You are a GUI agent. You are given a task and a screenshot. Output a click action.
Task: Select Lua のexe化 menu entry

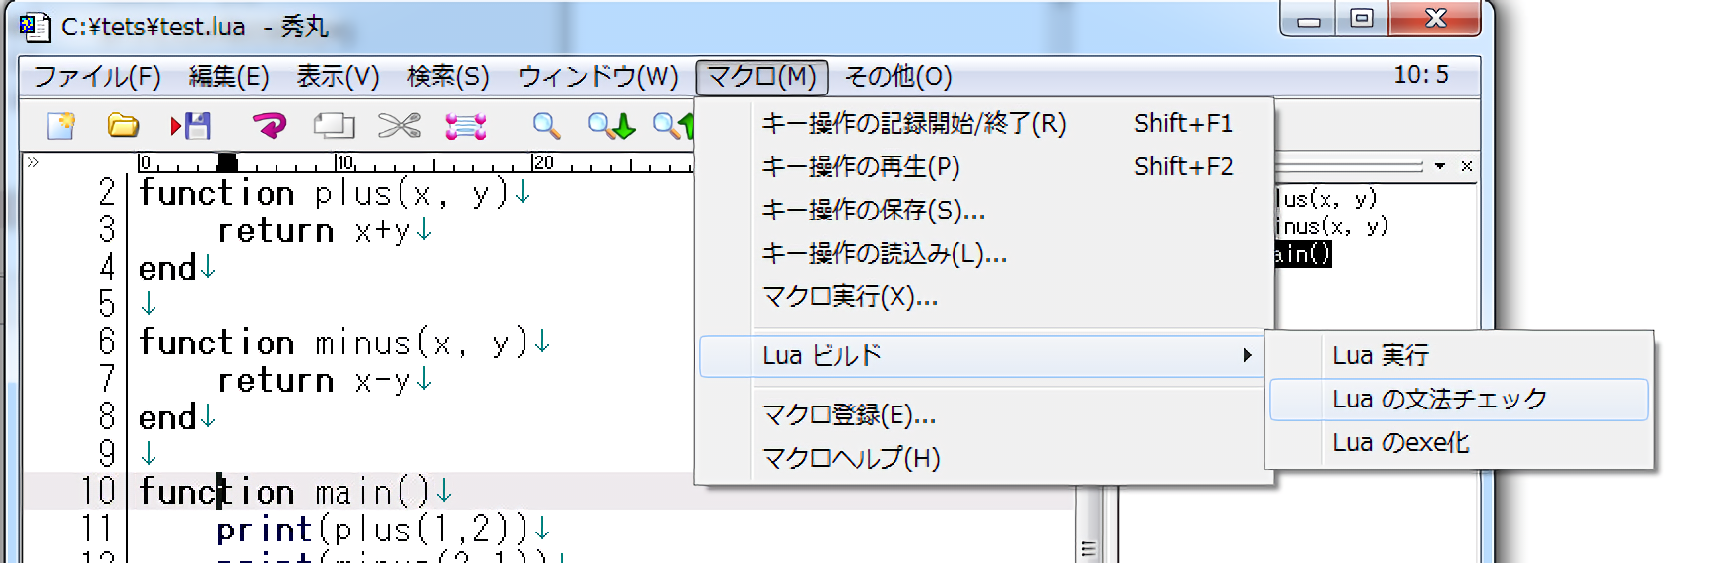(x=1400, y=443)
